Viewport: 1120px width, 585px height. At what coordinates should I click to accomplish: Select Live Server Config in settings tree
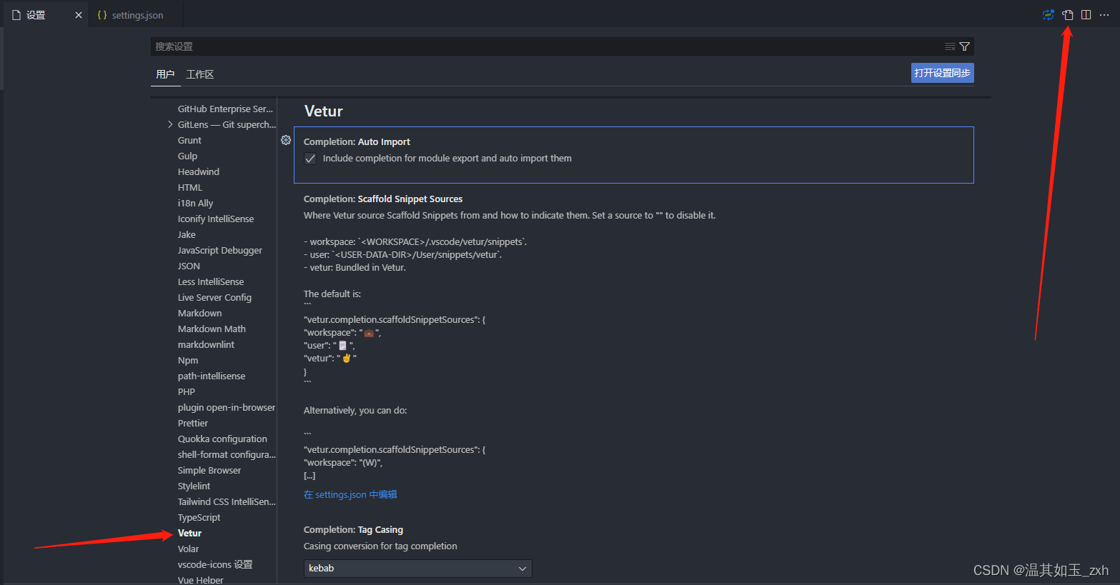click(x=214, y=297)
